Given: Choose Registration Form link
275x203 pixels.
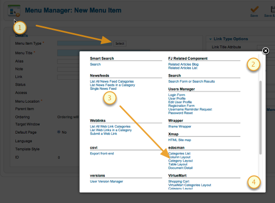Looking at the screenshot, I should pos(181,106).
